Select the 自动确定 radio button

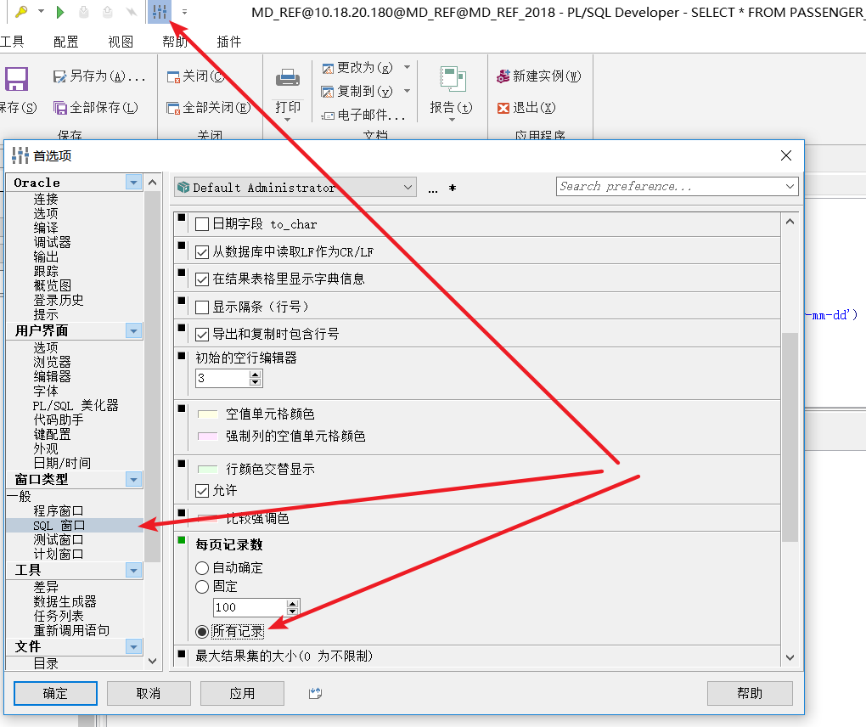pos(202,568)
